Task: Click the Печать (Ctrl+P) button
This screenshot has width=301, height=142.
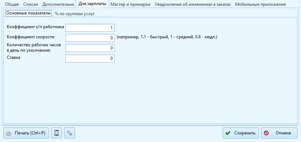Action: pos(26,133)
